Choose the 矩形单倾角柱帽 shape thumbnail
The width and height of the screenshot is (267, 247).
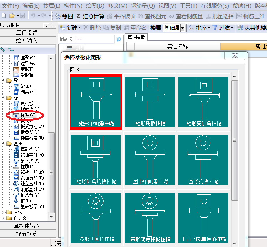pos(96,102)
